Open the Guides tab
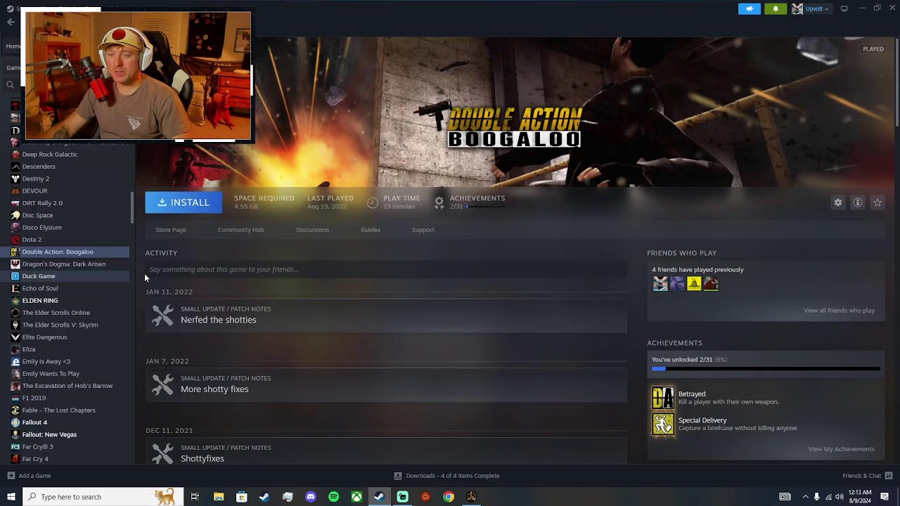The image size is (900, 506). tap(371, 230)
